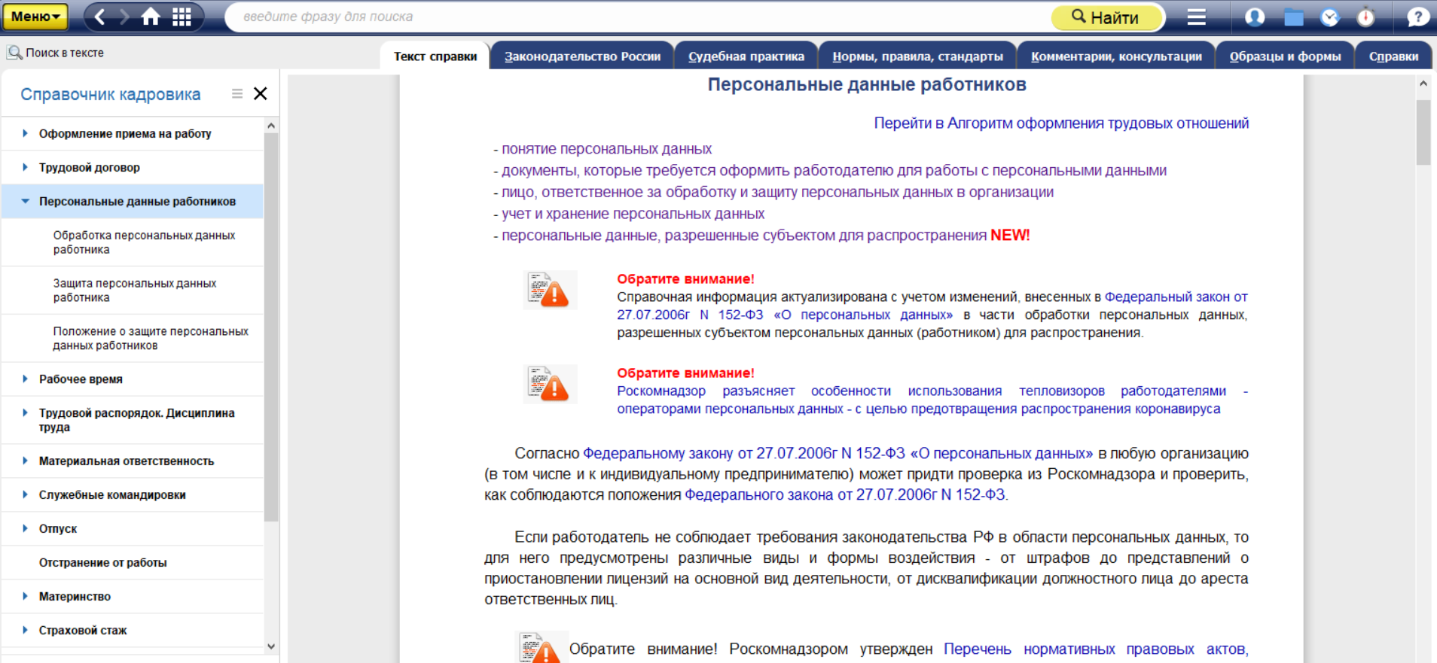The height and width of the screenshot is (663, 1437).
Task: Click the stopwatch icon in the top bar
Action: point(1366,17)
